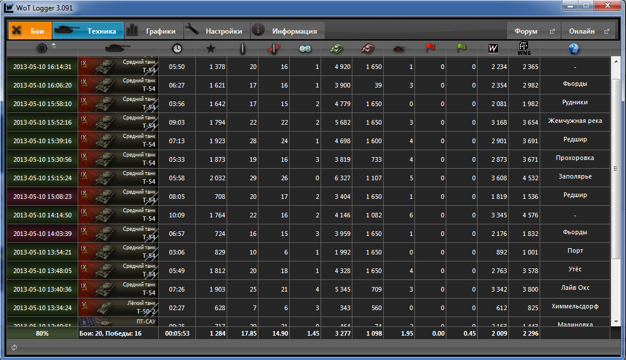626x360 pixels.
Task: Click the scrollbar up arrow
Action: [x=616, y=61]
